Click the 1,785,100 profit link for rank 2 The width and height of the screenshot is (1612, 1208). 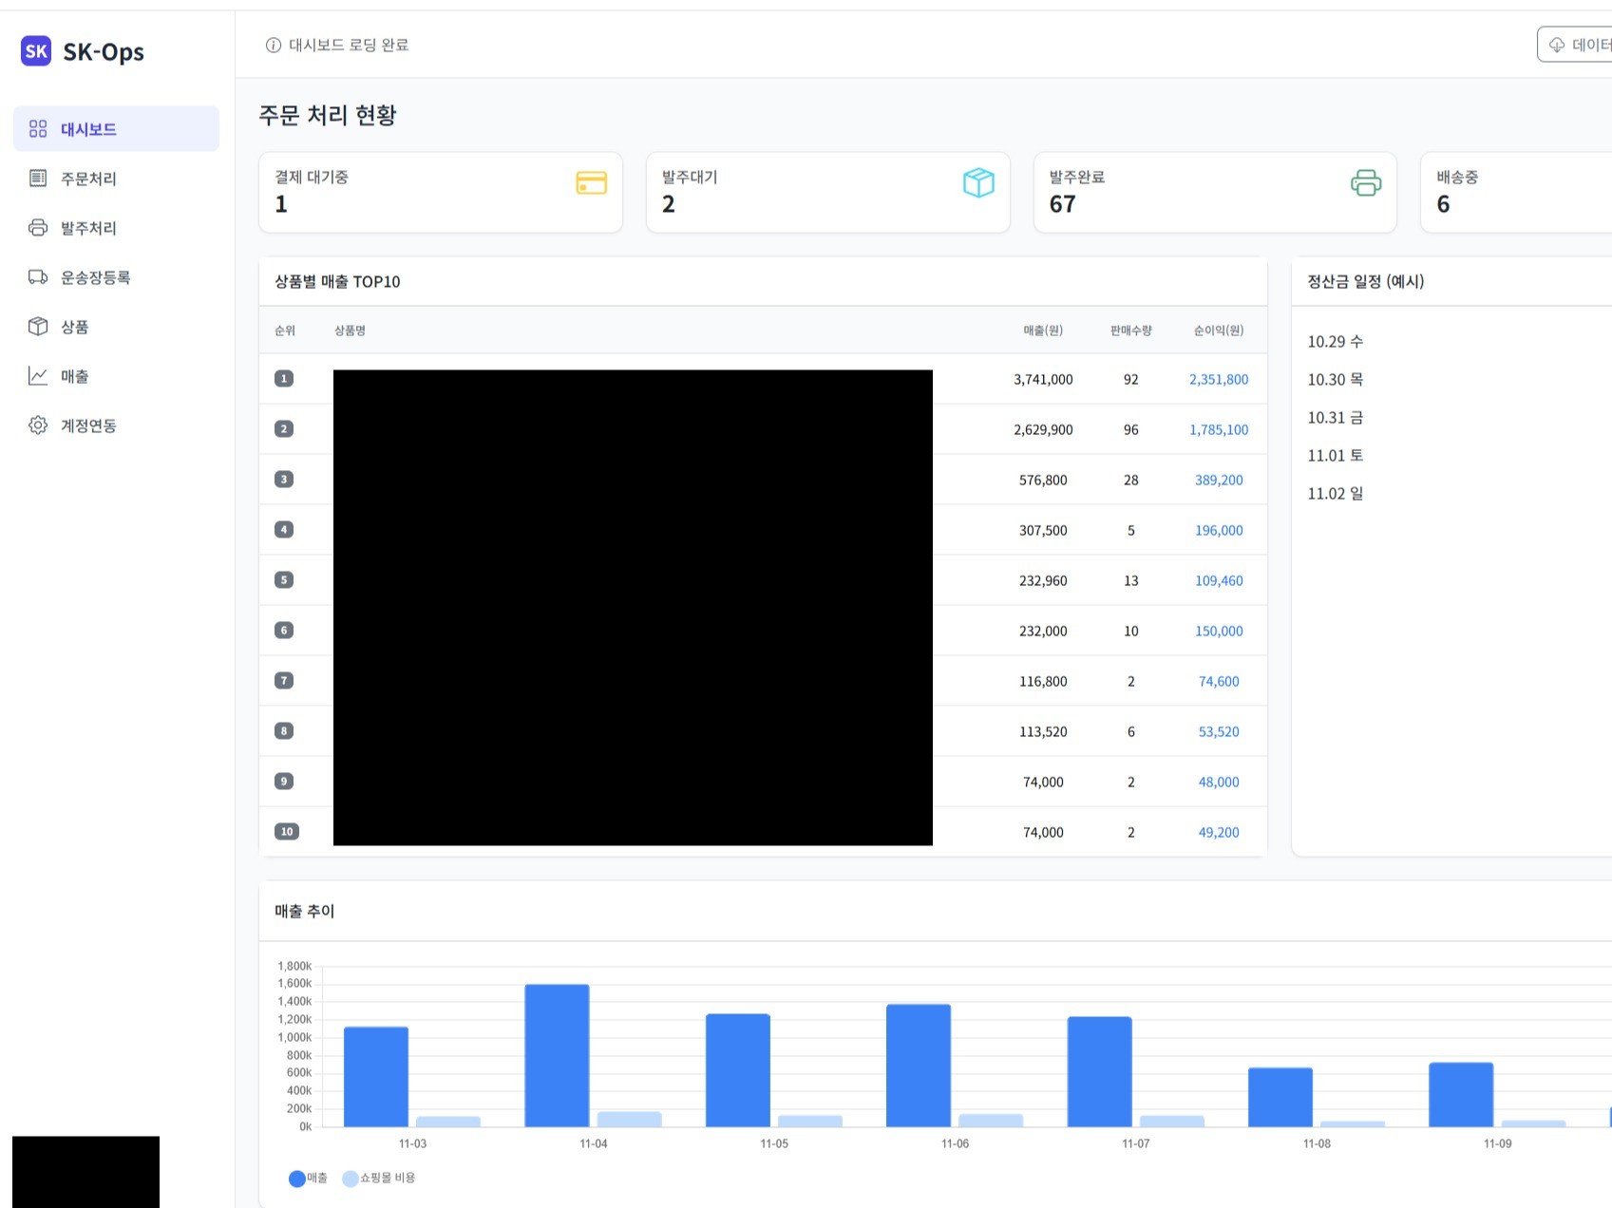[1217, 429]
